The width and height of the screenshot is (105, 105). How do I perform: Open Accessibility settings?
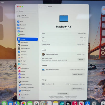coord(23,42)
